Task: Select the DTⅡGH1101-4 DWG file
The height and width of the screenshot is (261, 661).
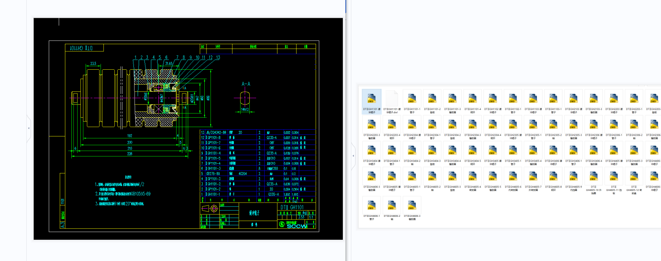Action: click(x=473, y=102)
